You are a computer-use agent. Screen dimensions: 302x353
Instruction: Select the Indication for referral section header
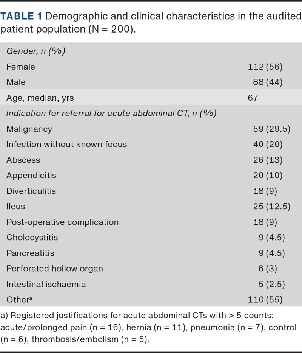coord(111,114)
